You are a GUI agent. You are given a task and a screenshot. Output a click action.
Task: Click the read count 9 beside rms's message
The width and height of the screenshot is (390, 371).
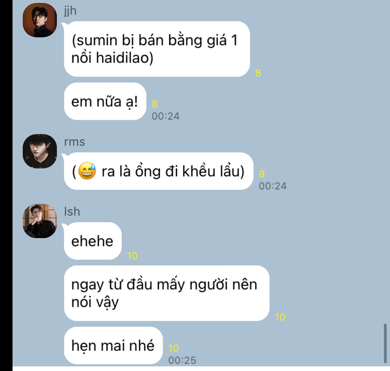click(x=262, y=174)
